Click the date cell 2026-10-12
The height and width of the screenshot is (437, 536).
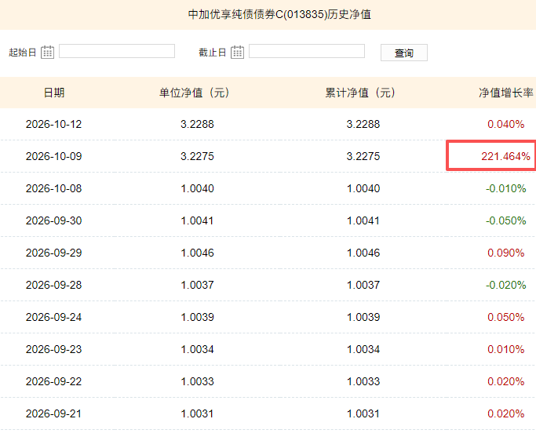coord(53,124)
